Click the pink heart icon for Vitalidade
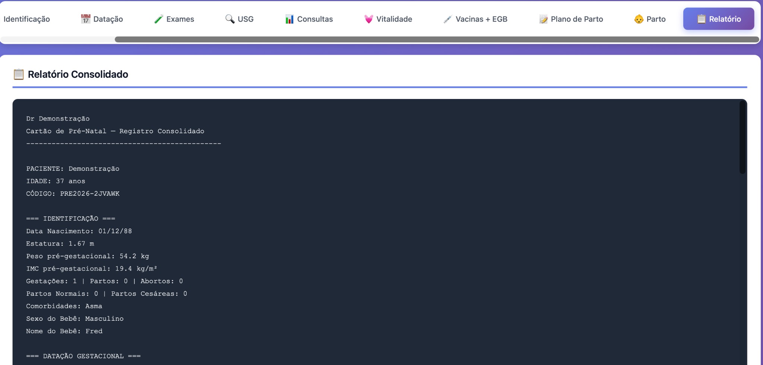This screenshot has width=763, height=365. [x=368, y=19]
